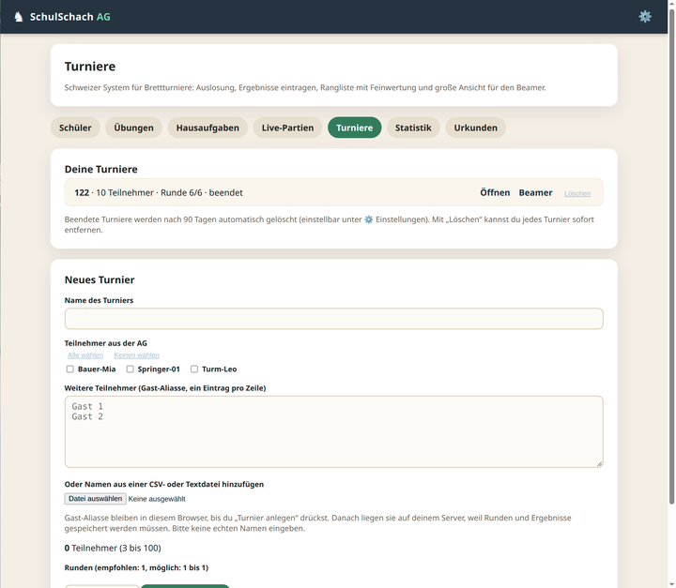The image size is (676, 588).
Task: Open the Live-Partien tab
Action: pyautogui.click(x=287, y=128)
